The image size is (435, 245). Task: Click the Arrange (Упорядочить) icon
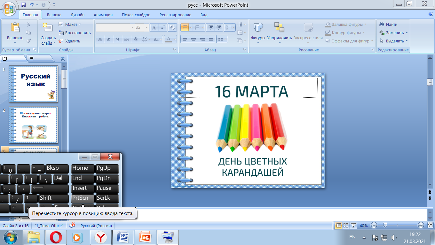(279, 28)
